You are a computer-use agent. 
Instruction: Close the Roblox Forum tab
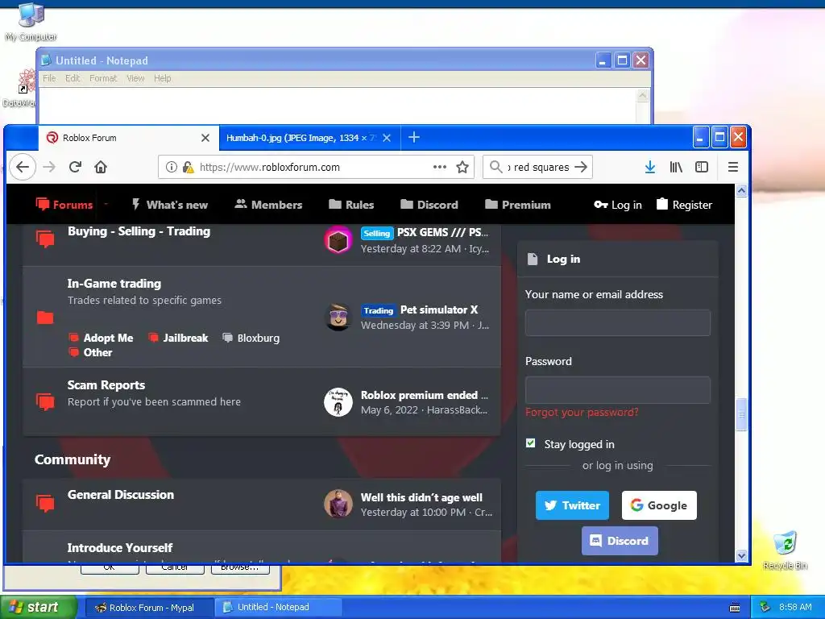pos(205,138)
